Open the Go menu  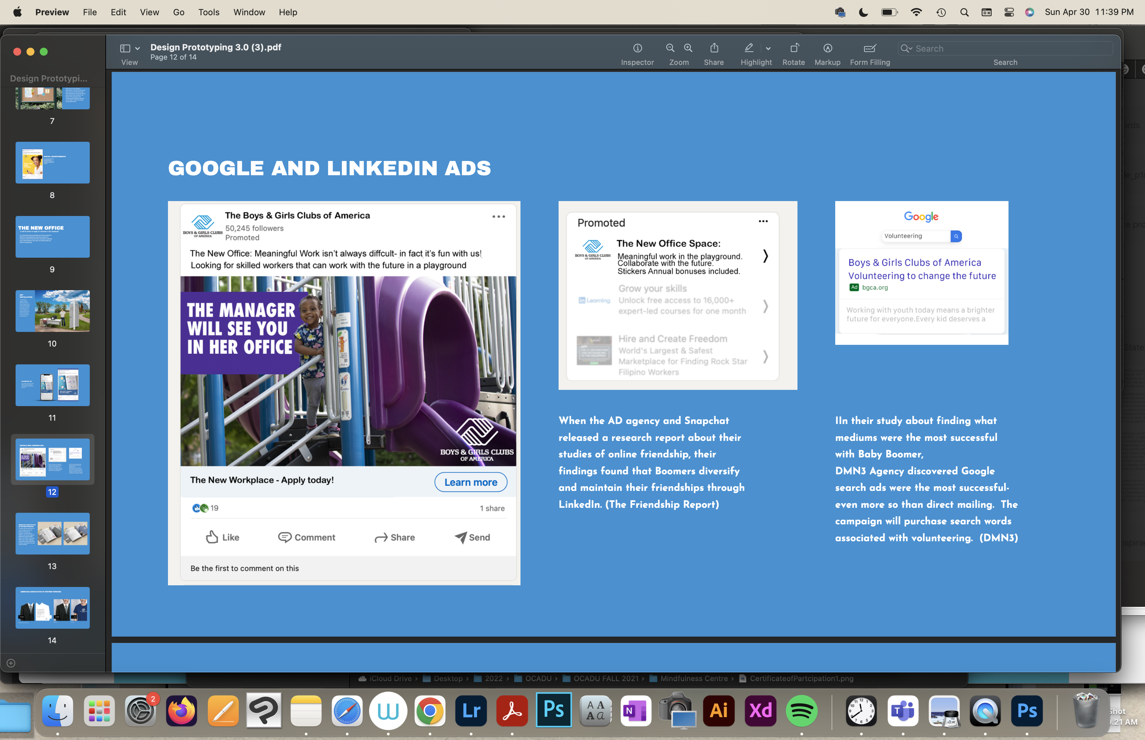tap(178, 13)
